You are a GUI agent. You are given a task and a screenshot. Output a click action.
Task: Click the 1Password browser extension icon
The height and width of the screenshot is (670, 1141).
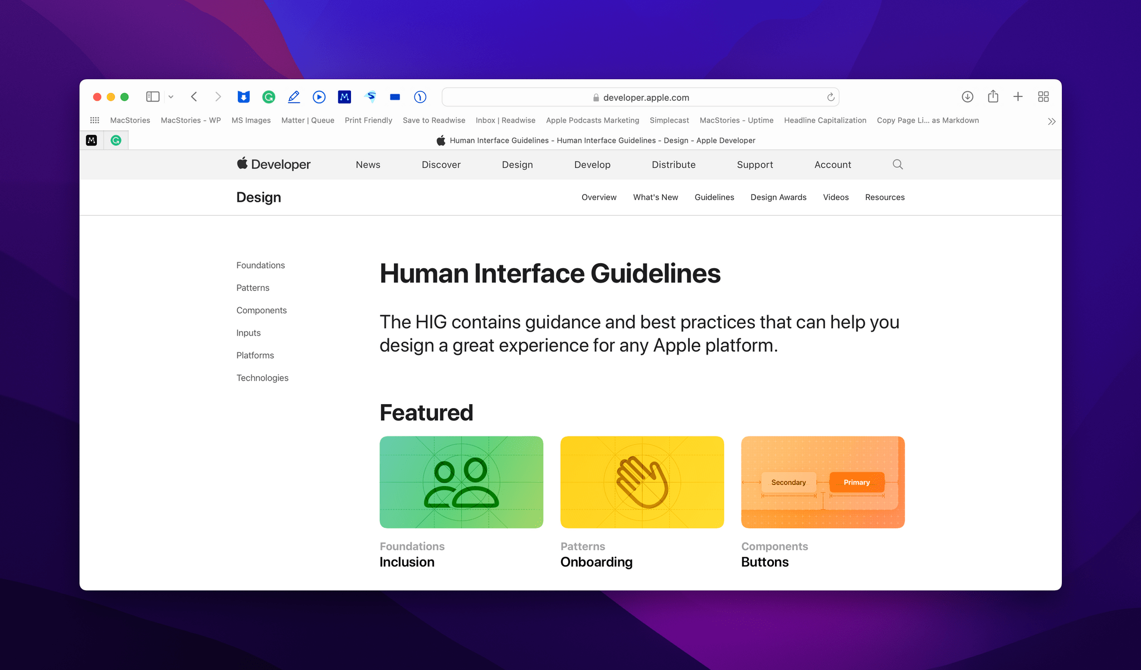(x=421, y=96)
